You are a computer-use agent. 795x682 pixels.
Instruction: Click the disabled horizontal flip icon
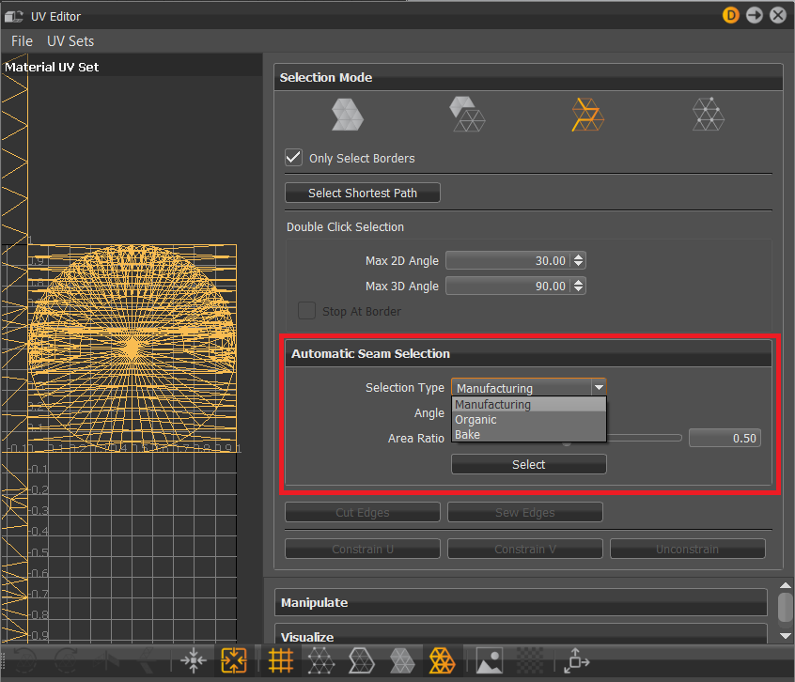click(x=107, y=661)
